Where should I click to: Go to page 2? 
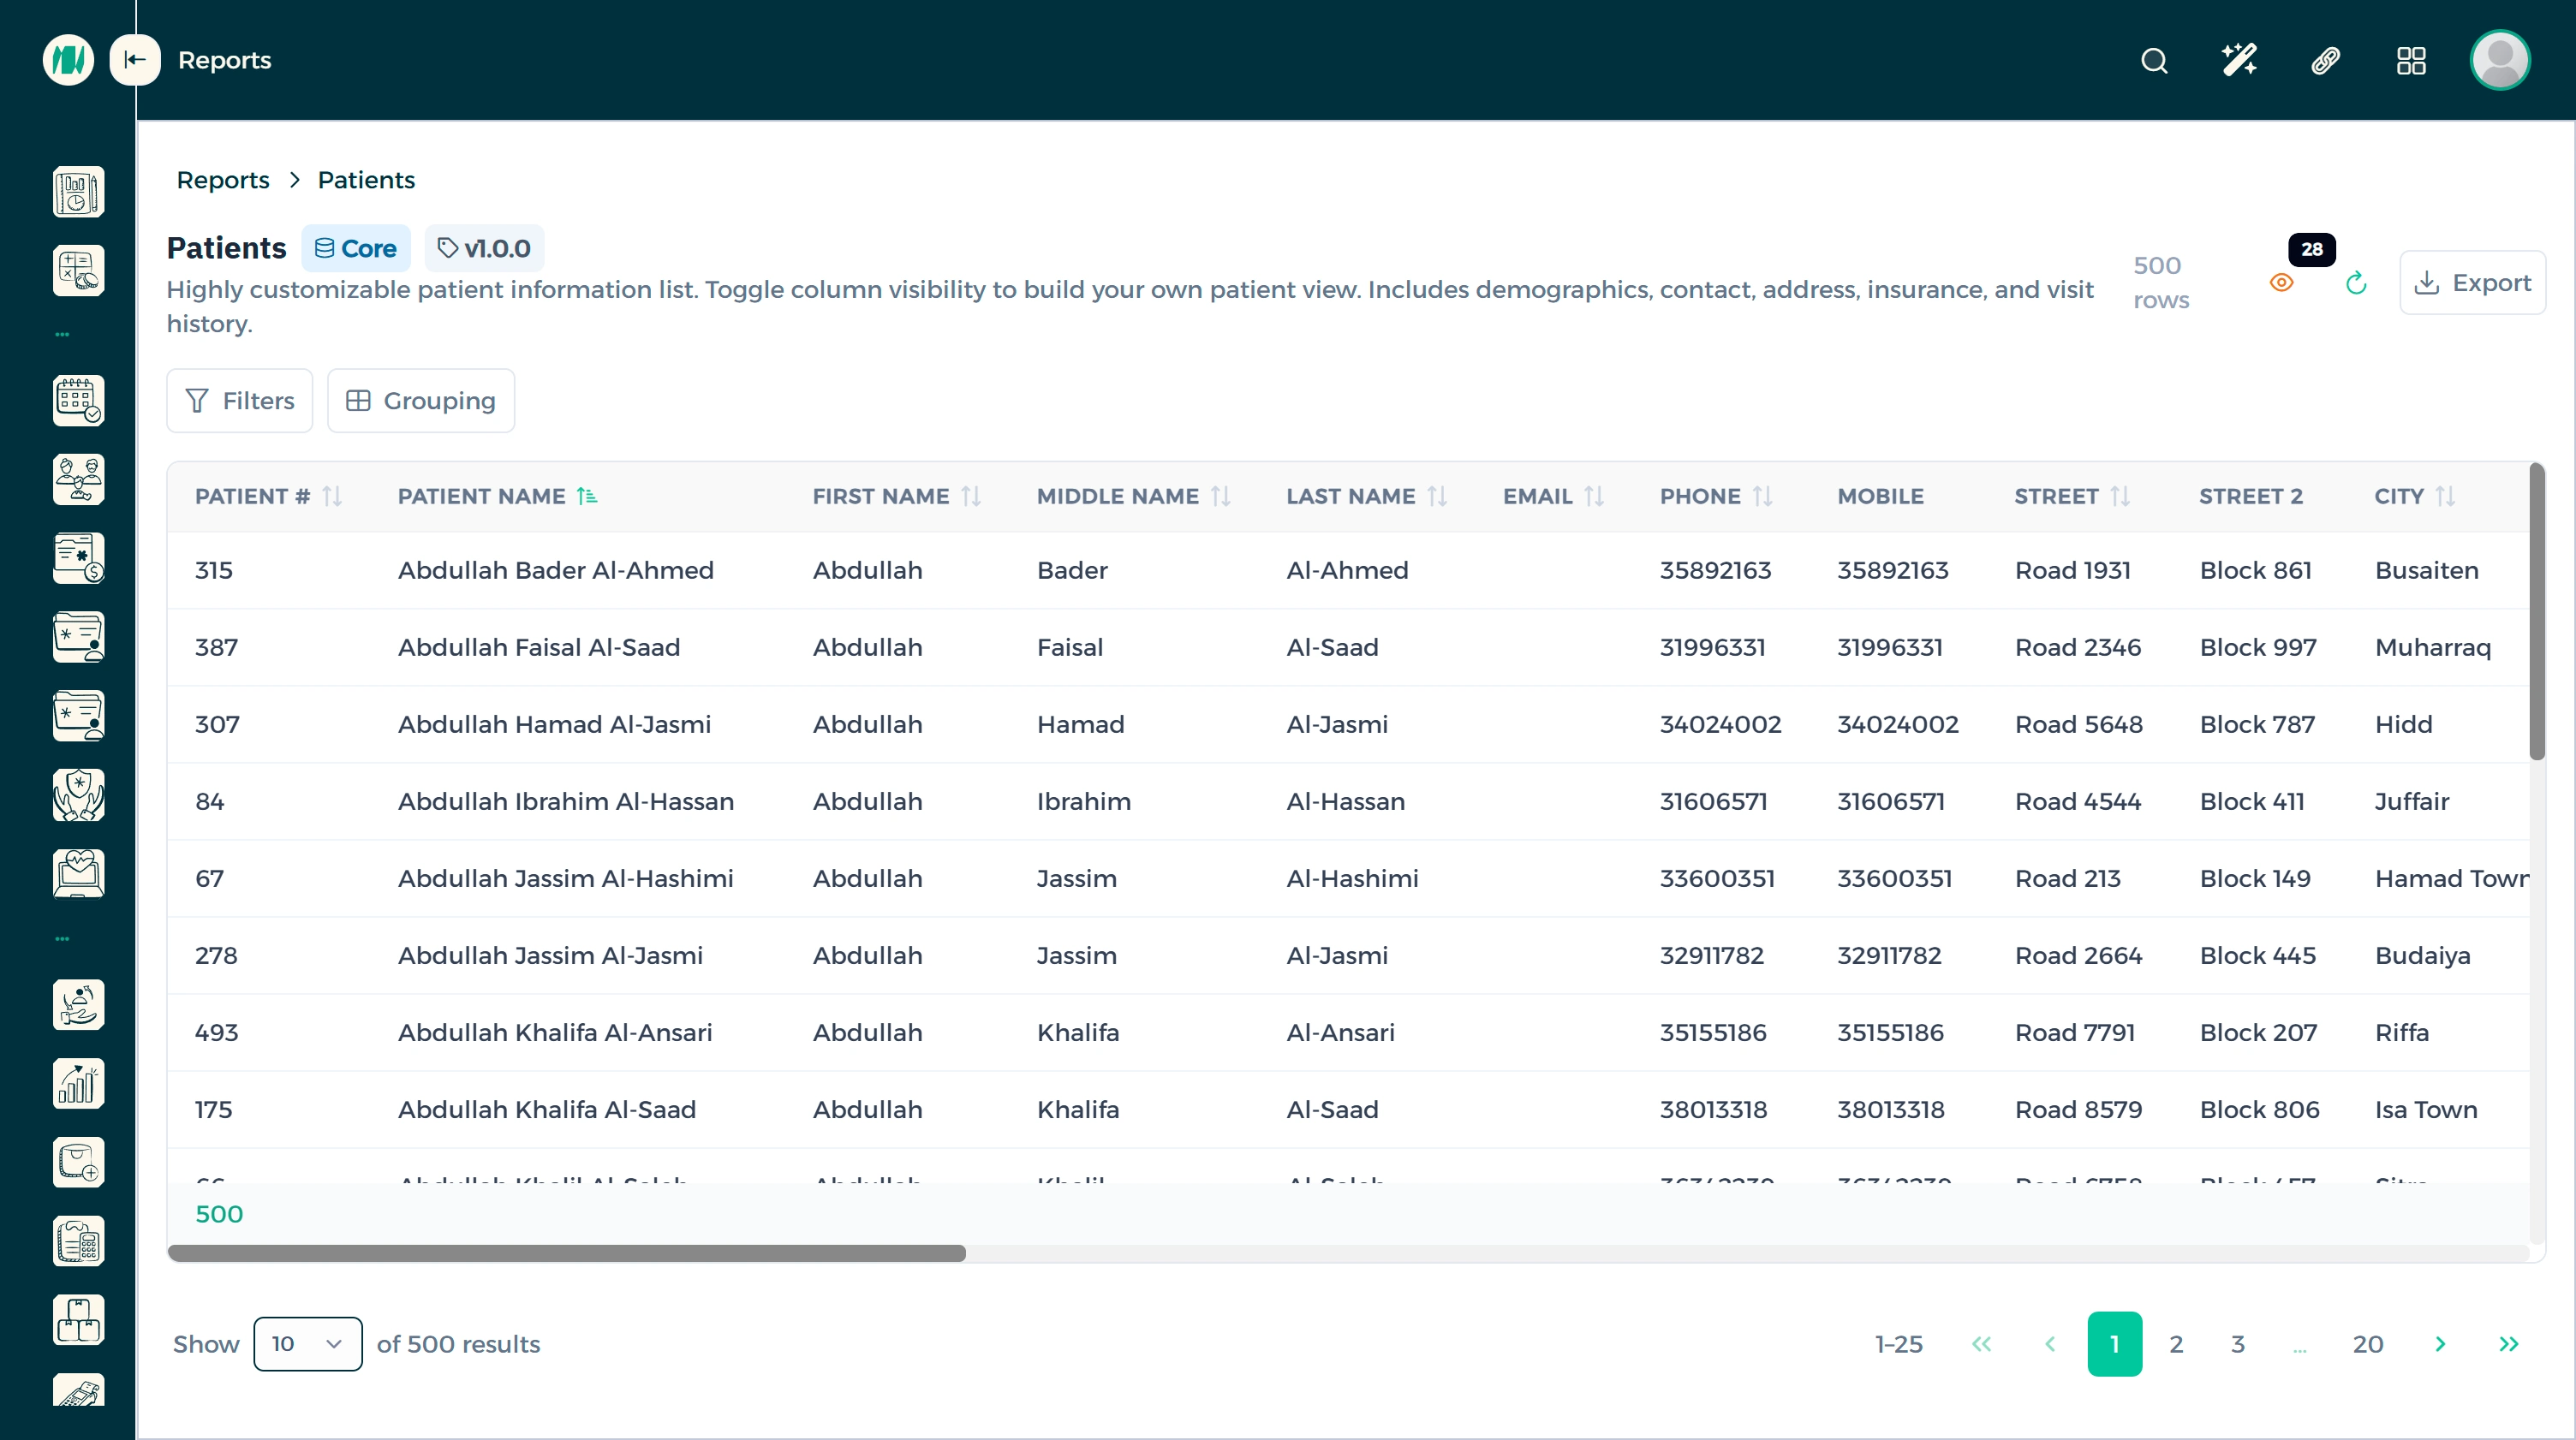[x=2176, y=1344]
